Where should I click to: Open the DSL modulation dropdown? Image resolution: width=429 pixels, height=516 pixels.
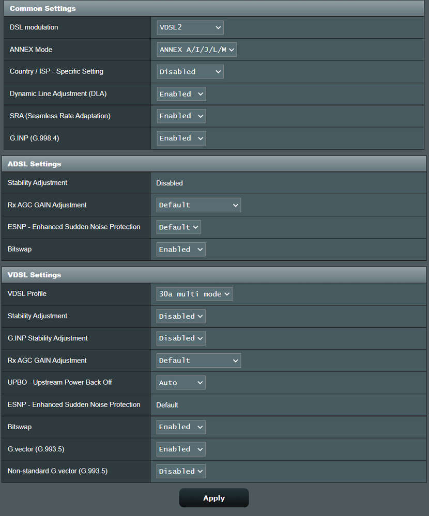coord(190,27)
